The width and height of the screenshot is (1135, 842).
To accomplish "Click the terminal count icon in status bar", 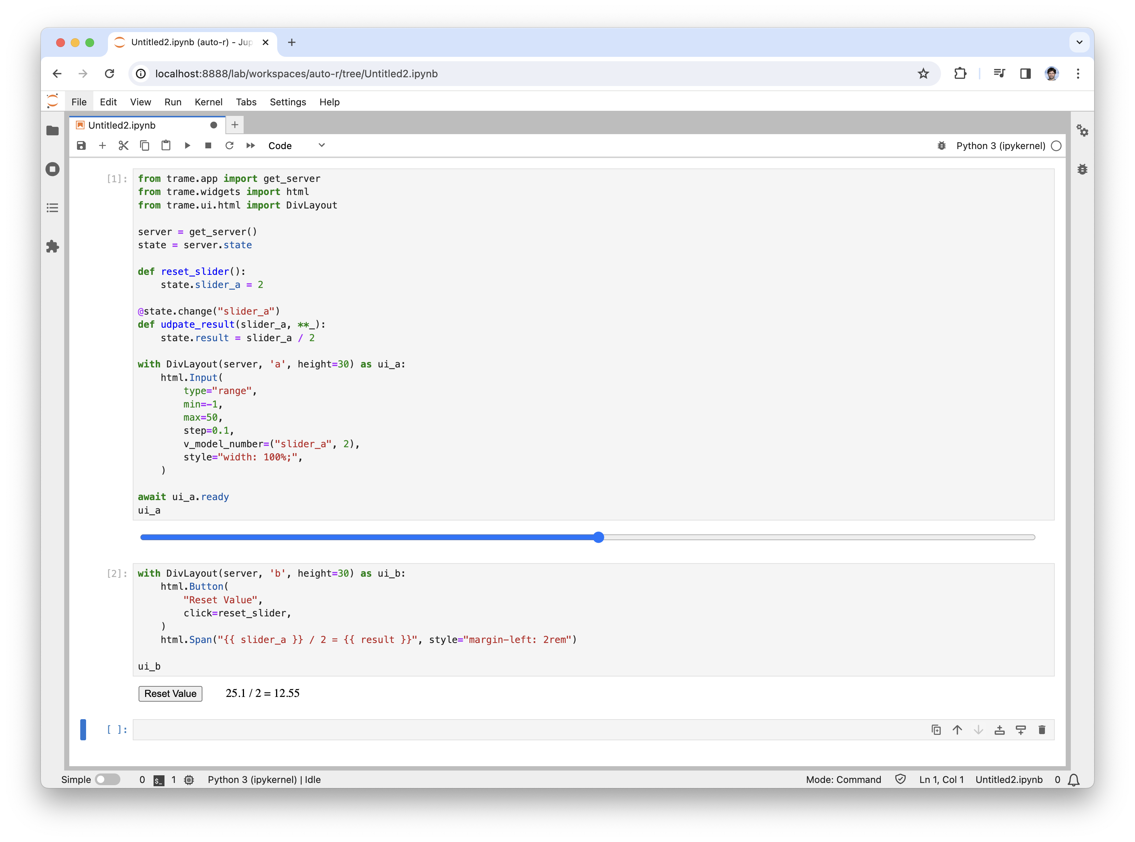I will click(x=159, y=780).
